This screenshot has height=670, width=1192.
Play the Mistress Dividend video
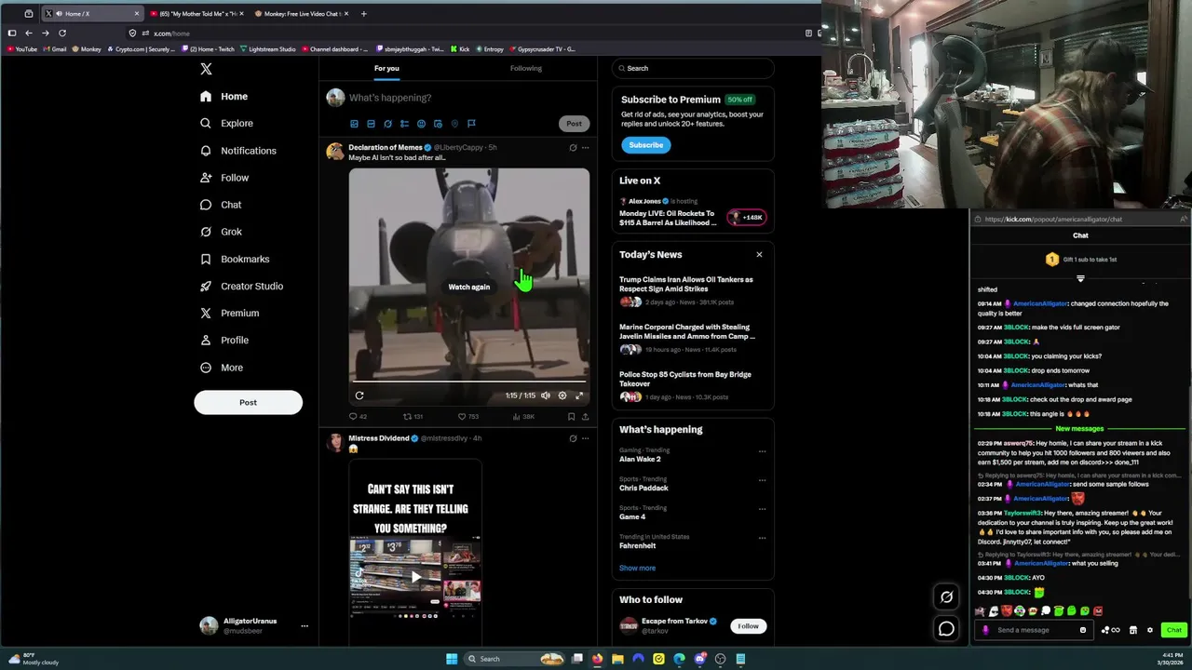pos(415,576)
